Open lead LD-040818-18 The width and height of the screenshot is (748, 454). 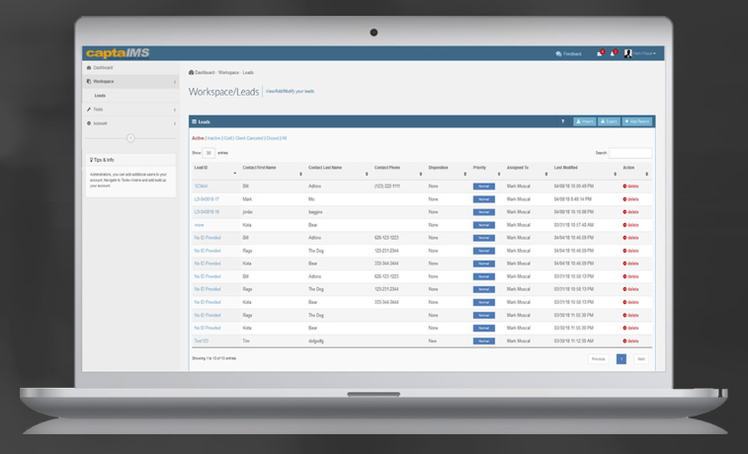pyautogui.click(x=207, y=212)
